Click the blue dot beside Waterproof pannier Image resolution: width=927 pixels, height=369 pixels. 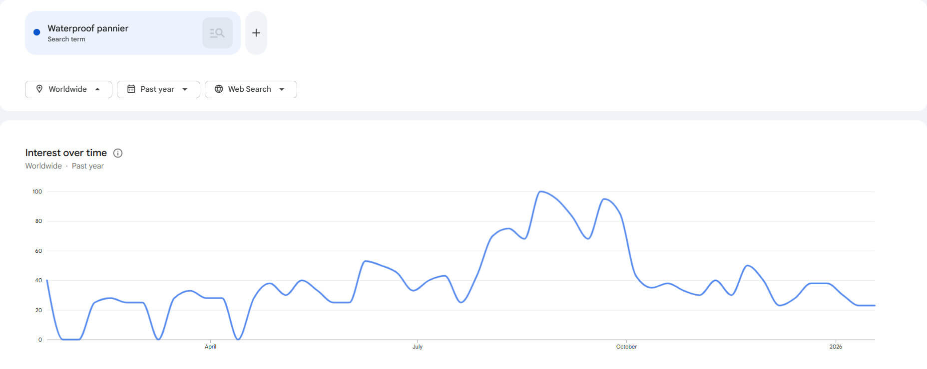click(36, 32)
